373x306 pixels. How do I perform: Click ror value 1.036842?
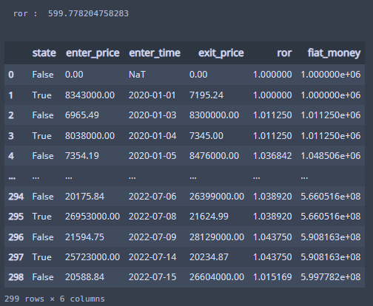click(x=272, y=156)
